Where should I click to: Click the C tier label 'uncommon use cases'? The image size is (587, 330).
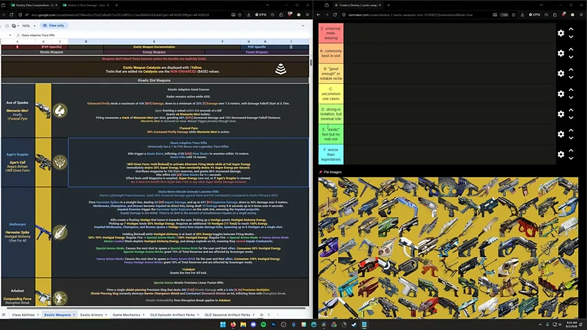pos(331,93)
